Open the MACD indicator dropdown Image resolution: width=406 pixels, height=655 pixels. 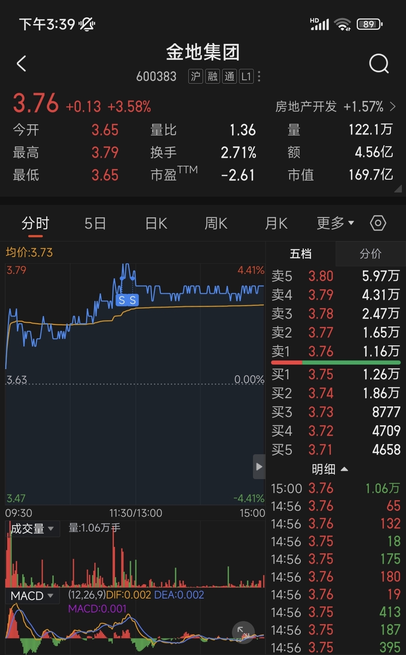pos(33,596)
